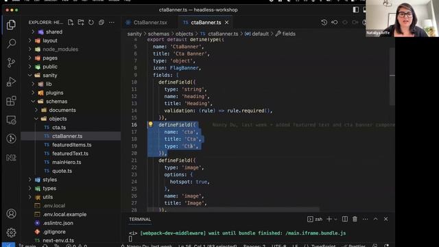The height and width of the screenshot is (247, 439).
Task: Open .env.local.example file
Action: (x=64, y=214)
